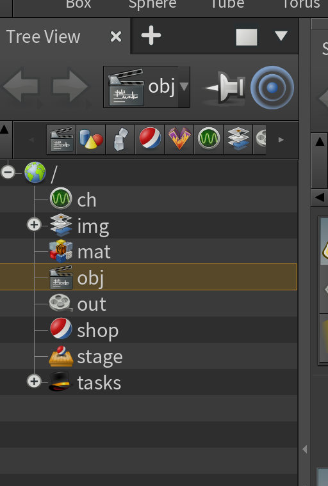The image size is (328, 486).
Task: Click the clapperboard objects filter icon
Action: pos(61,139)
